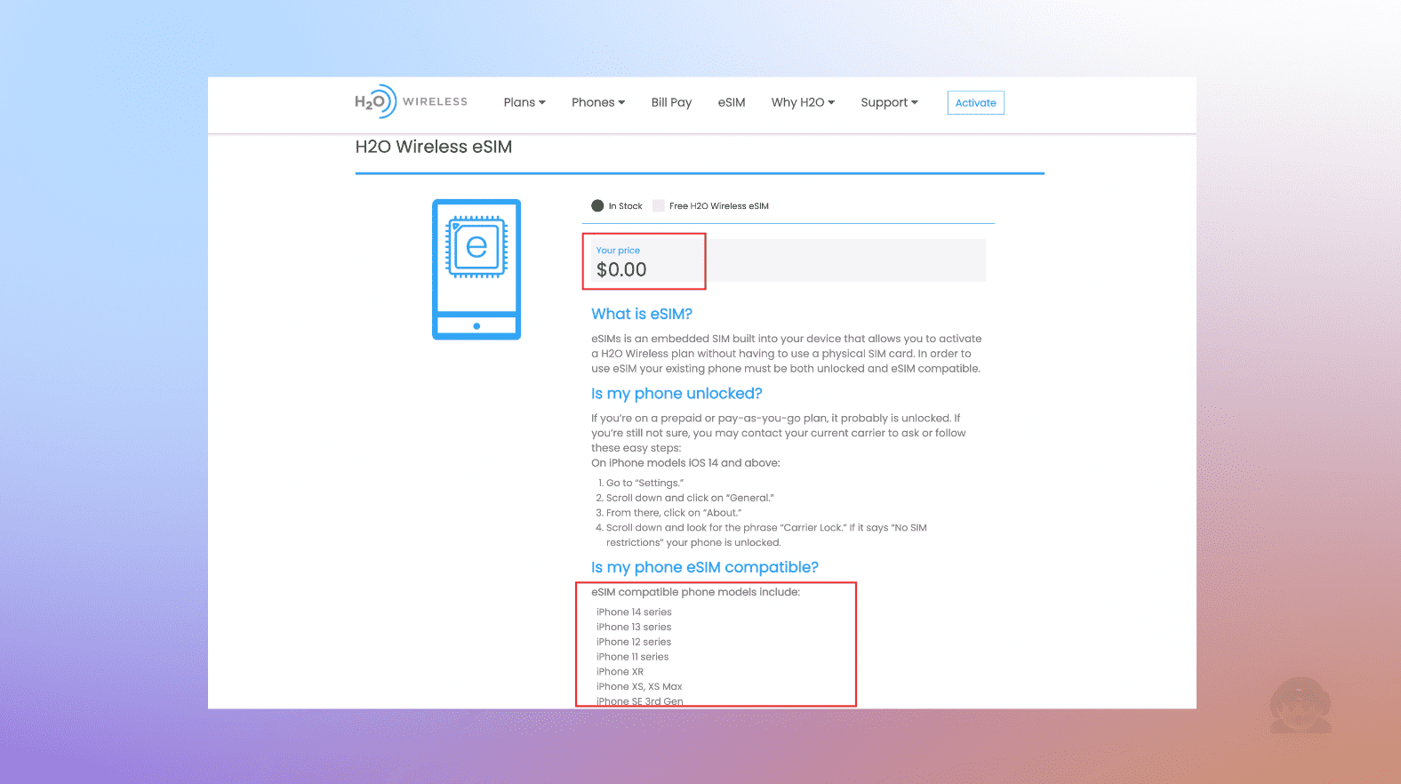1401x784 pixels.
Task: Click the Free H2O Wireless eSIM tag icon
Action: pos(659,206)
